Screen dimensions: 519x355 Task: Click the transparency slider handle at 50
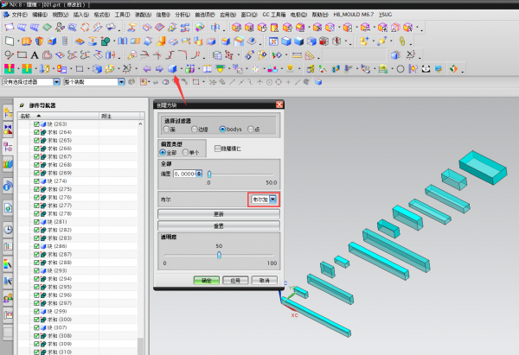[220, 254]
